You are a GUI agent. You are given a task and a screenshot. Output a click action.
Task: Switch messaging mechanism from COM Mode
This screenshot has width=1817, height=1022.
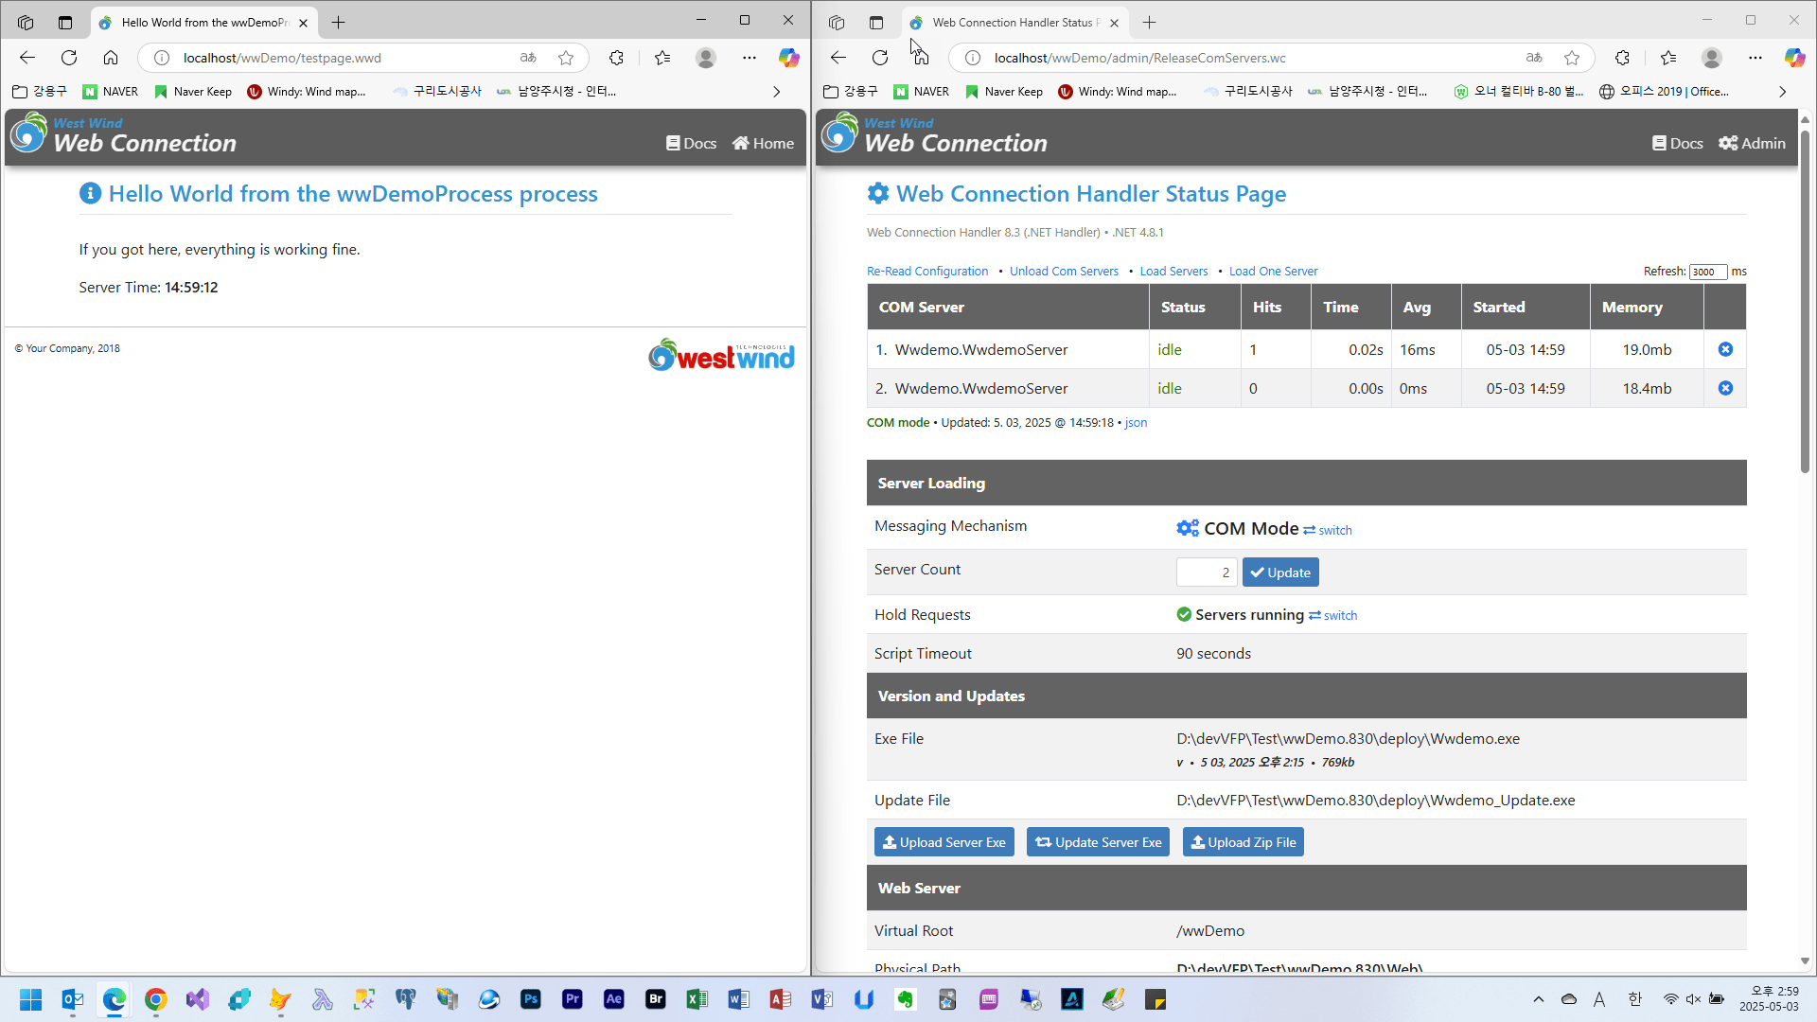(1328, 530)
